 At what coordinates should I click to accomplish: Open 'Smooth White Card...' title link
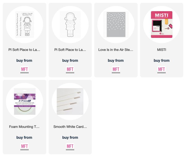70,127
